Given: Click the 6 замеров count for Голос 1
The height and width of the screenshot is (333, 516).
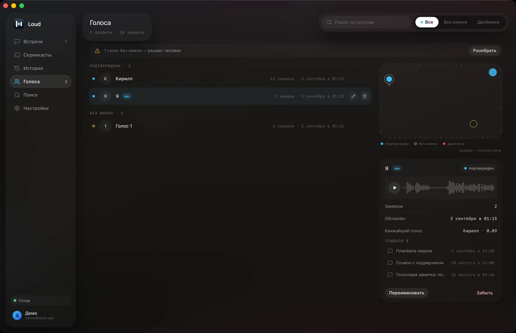Looking at the screenshot, I should pyautogui.click(x=283, y=126).
